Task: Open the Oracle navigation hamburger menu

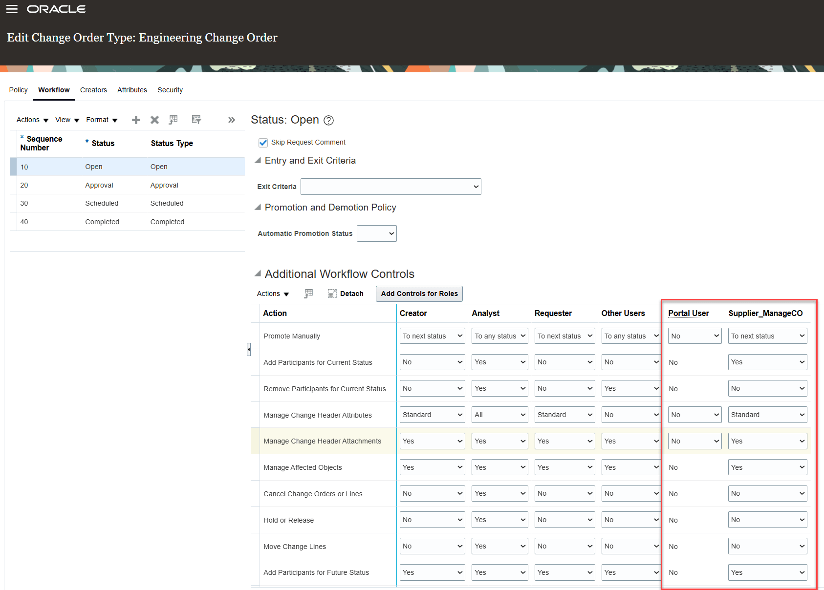Action: click(12, 8)
